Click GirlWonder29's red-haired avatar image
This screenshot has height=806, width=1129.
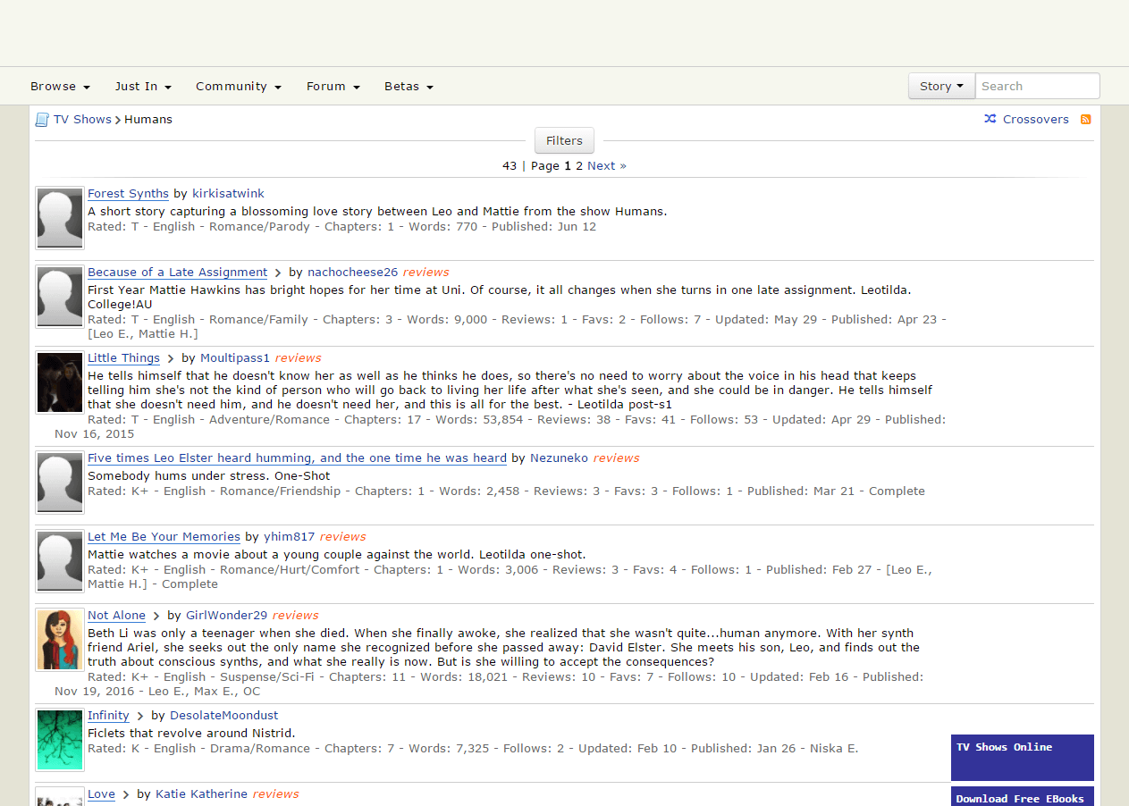tap(60, 640)
